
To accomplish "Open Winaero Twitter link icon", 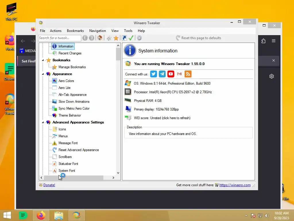I will (x=154, y=74).
